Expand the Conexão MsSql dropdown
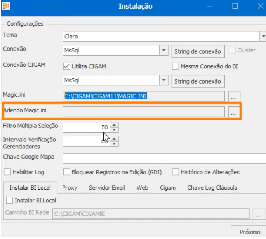This screenshot has width=266, height=239. pos(164,50)
